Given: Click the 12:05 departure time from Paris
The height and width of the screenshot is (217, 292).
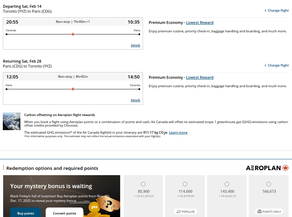Looking at the screenshot, I should click(12, 77).
